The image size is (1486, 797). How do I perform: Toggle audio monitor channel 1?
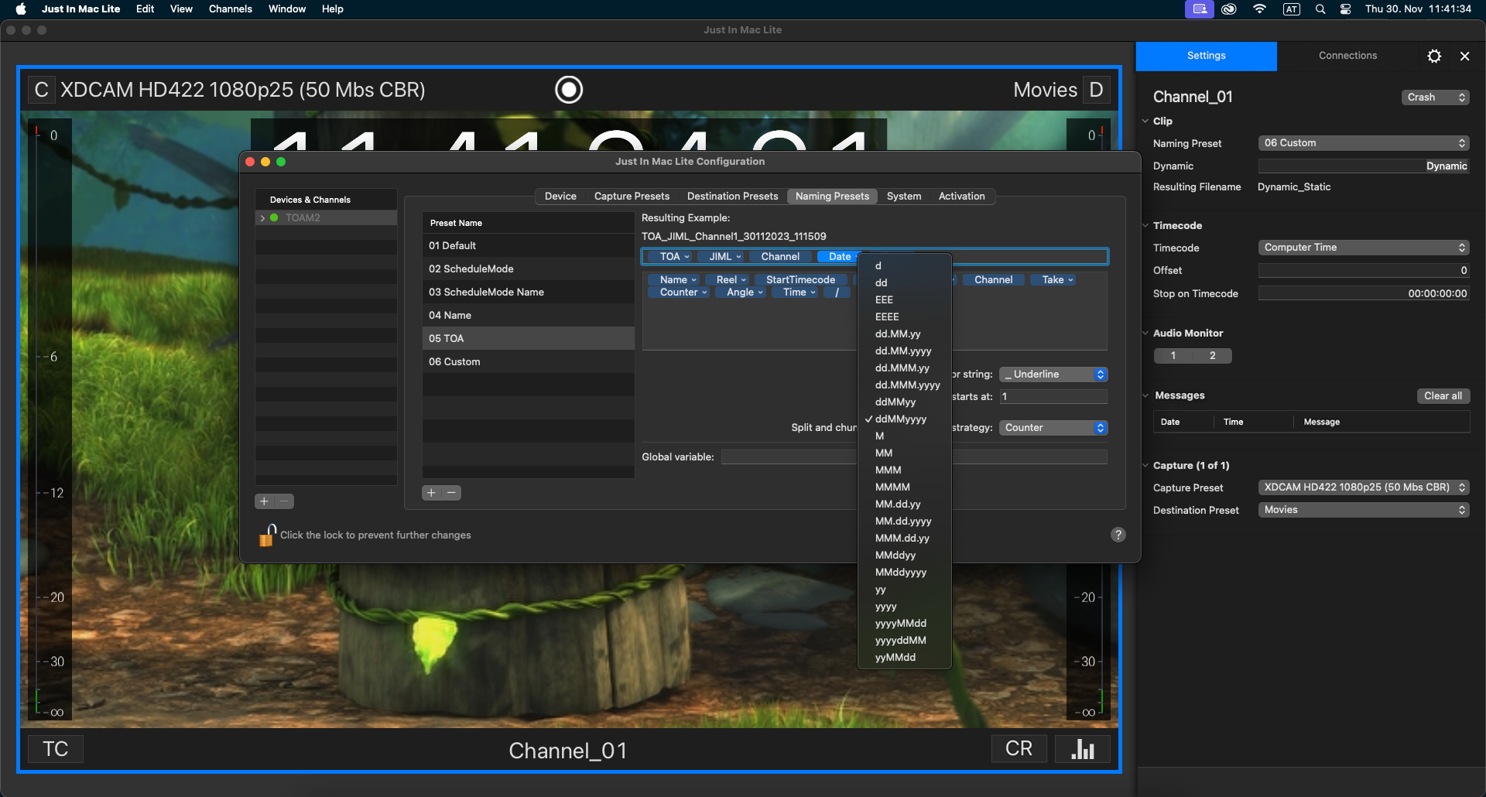(1173, 356)
